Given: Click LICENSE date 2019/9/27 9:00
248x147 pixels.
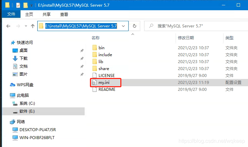Looking at the screenshot, I should [192, 76].
